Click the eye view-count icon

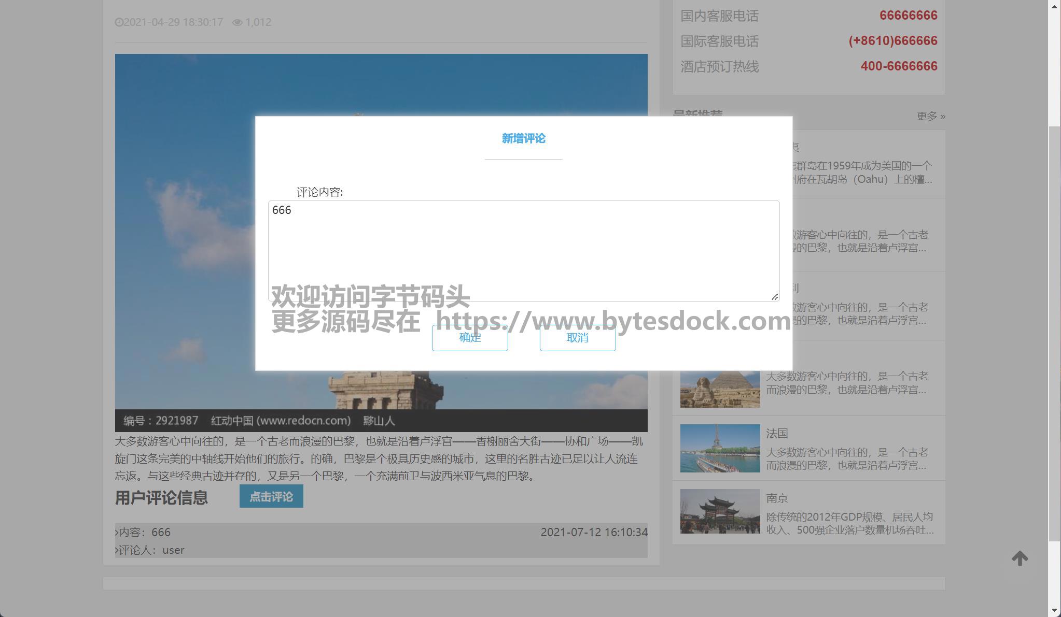(x=237, y=22)
